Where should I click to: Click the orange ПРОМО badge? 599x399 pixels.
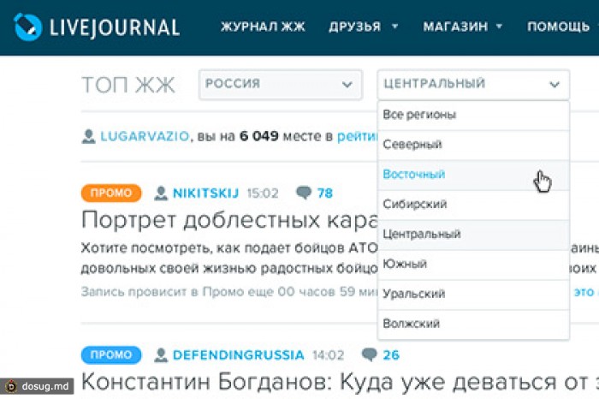[x=111, y=193]
